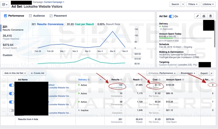Click the Search button
Image resolution: width=218 pixels, height=129 pixels.
click(175, 4)
